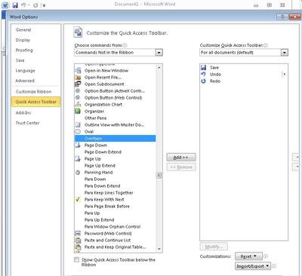
Task: Select the Open Subdocument icon
Action: 78,84
